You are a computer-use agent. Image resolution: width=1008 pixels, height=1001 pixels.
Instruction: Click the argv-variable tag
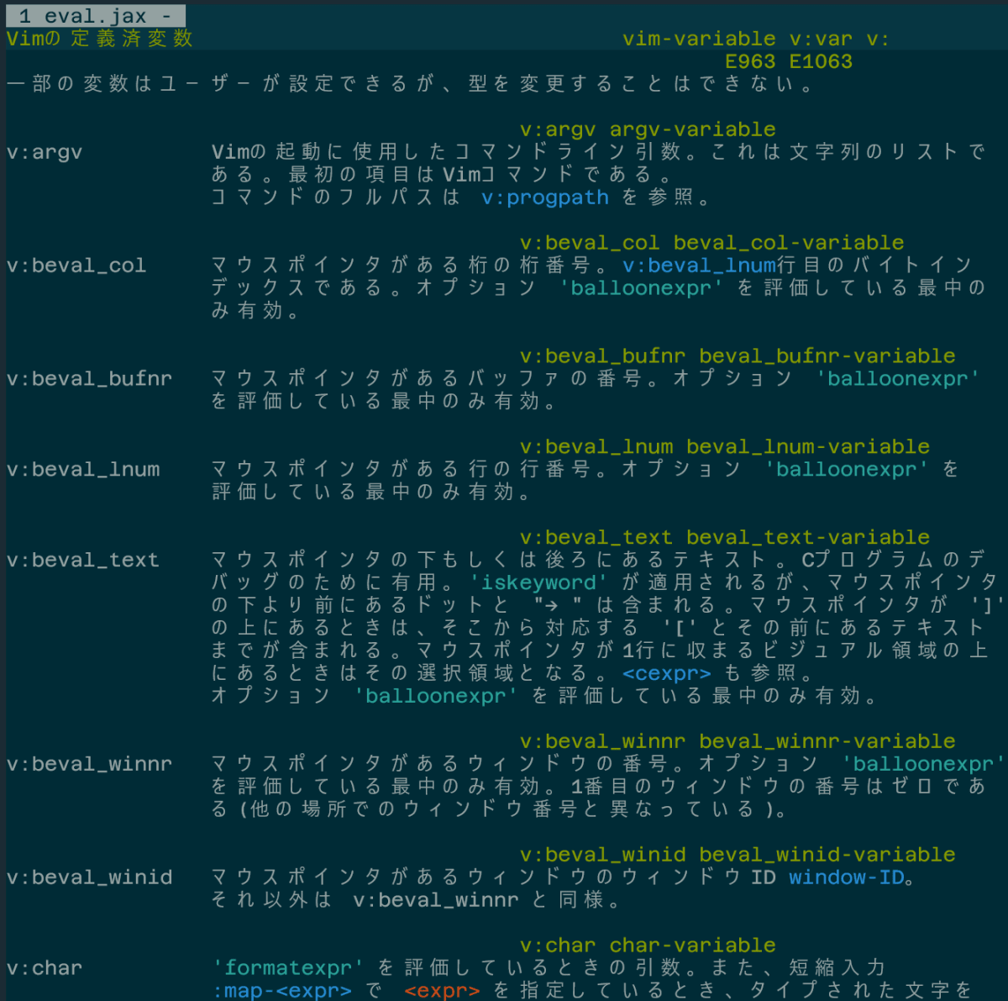pyautogui.click(x=692, y=129)
